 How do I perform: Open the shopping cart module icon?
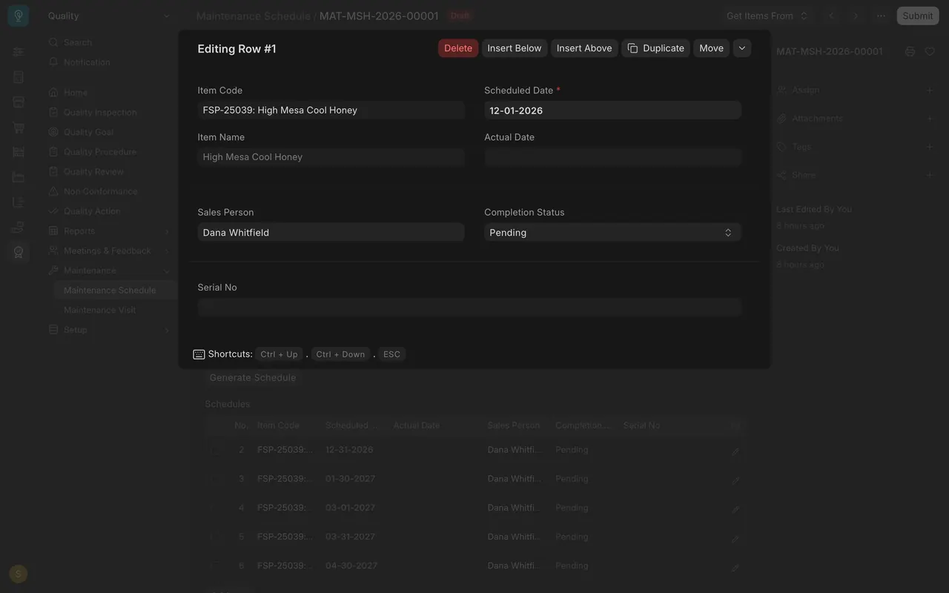[19, 127]
